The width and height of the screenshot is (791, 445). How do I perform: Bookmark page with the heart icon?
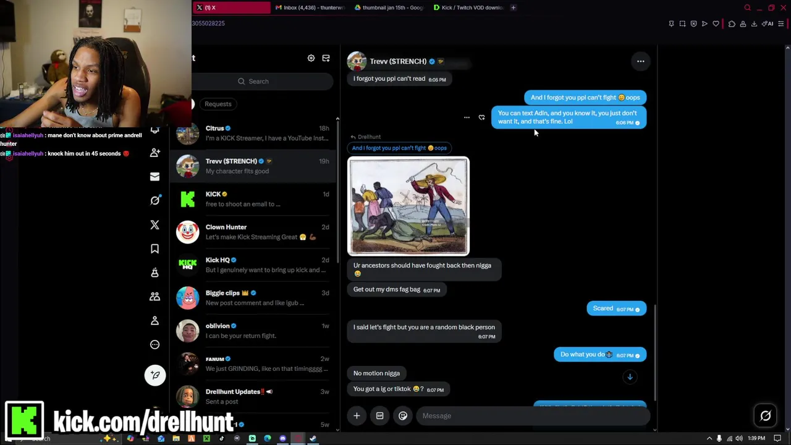[716, 23]
